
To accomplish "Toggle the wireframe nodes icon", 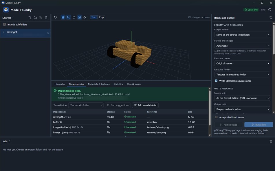I will point(85,17).
